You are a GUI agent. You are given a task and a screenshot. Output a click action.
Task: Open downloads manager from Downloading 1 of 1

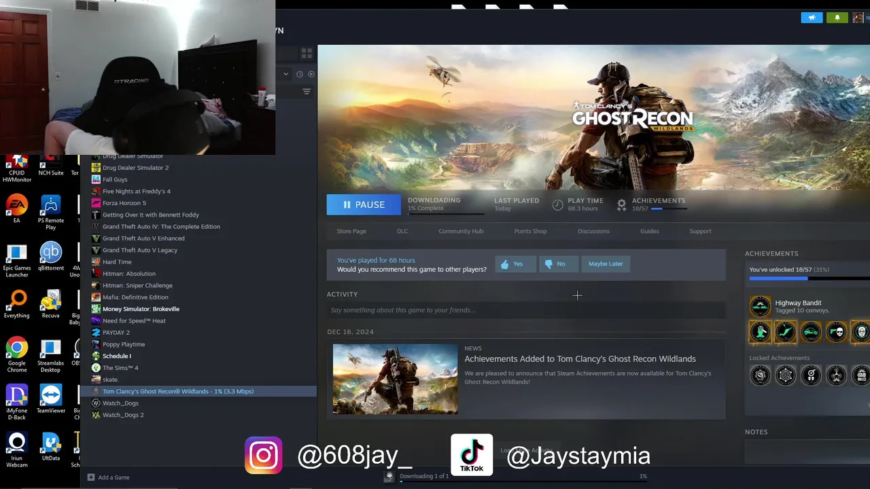pos(423,476)
